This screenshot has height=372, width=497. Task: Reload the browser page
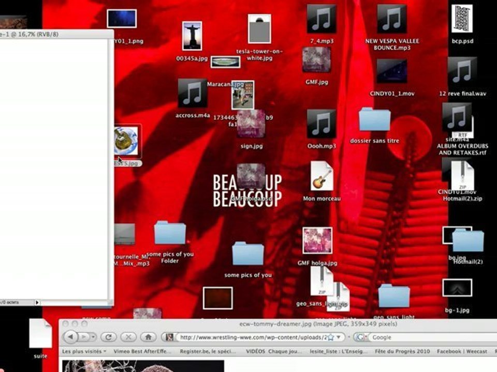[x=108, y=337]
